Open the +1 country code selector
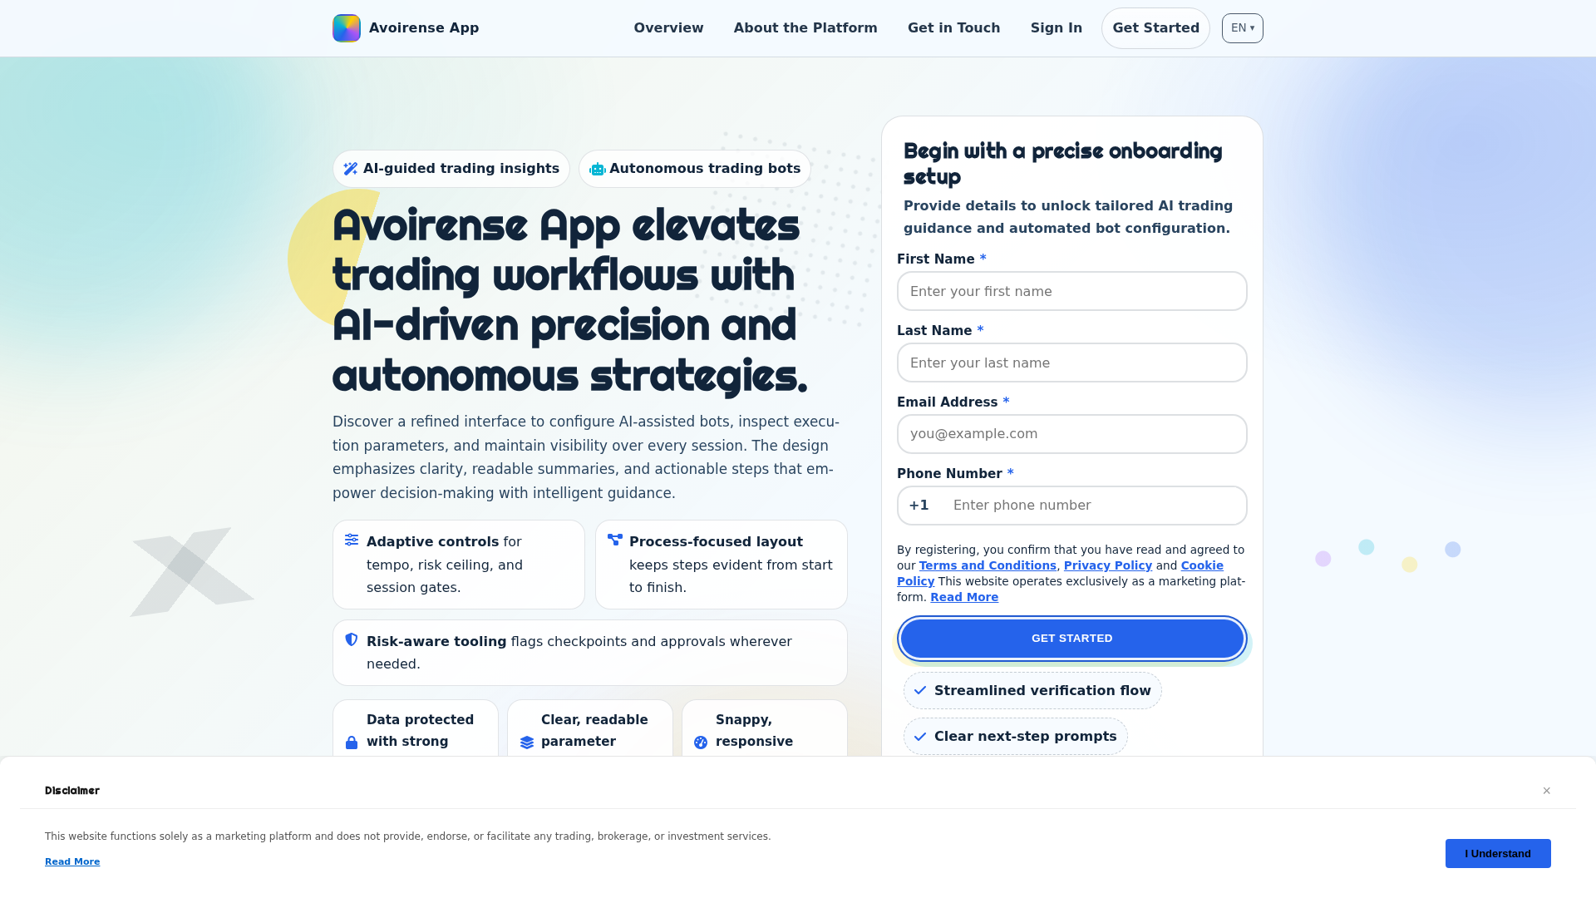The image size is (1596, 898). pyautogui.click(x=919, y=506)
